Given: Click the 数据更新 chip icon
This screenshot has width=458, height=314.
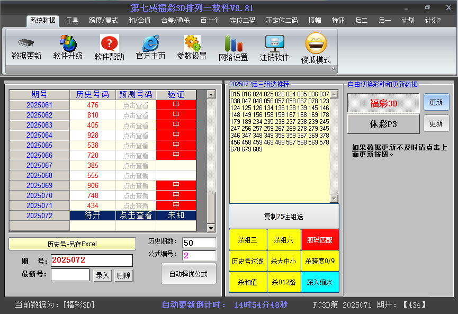Looking at the screenshot, I should (x=26, y=43).
